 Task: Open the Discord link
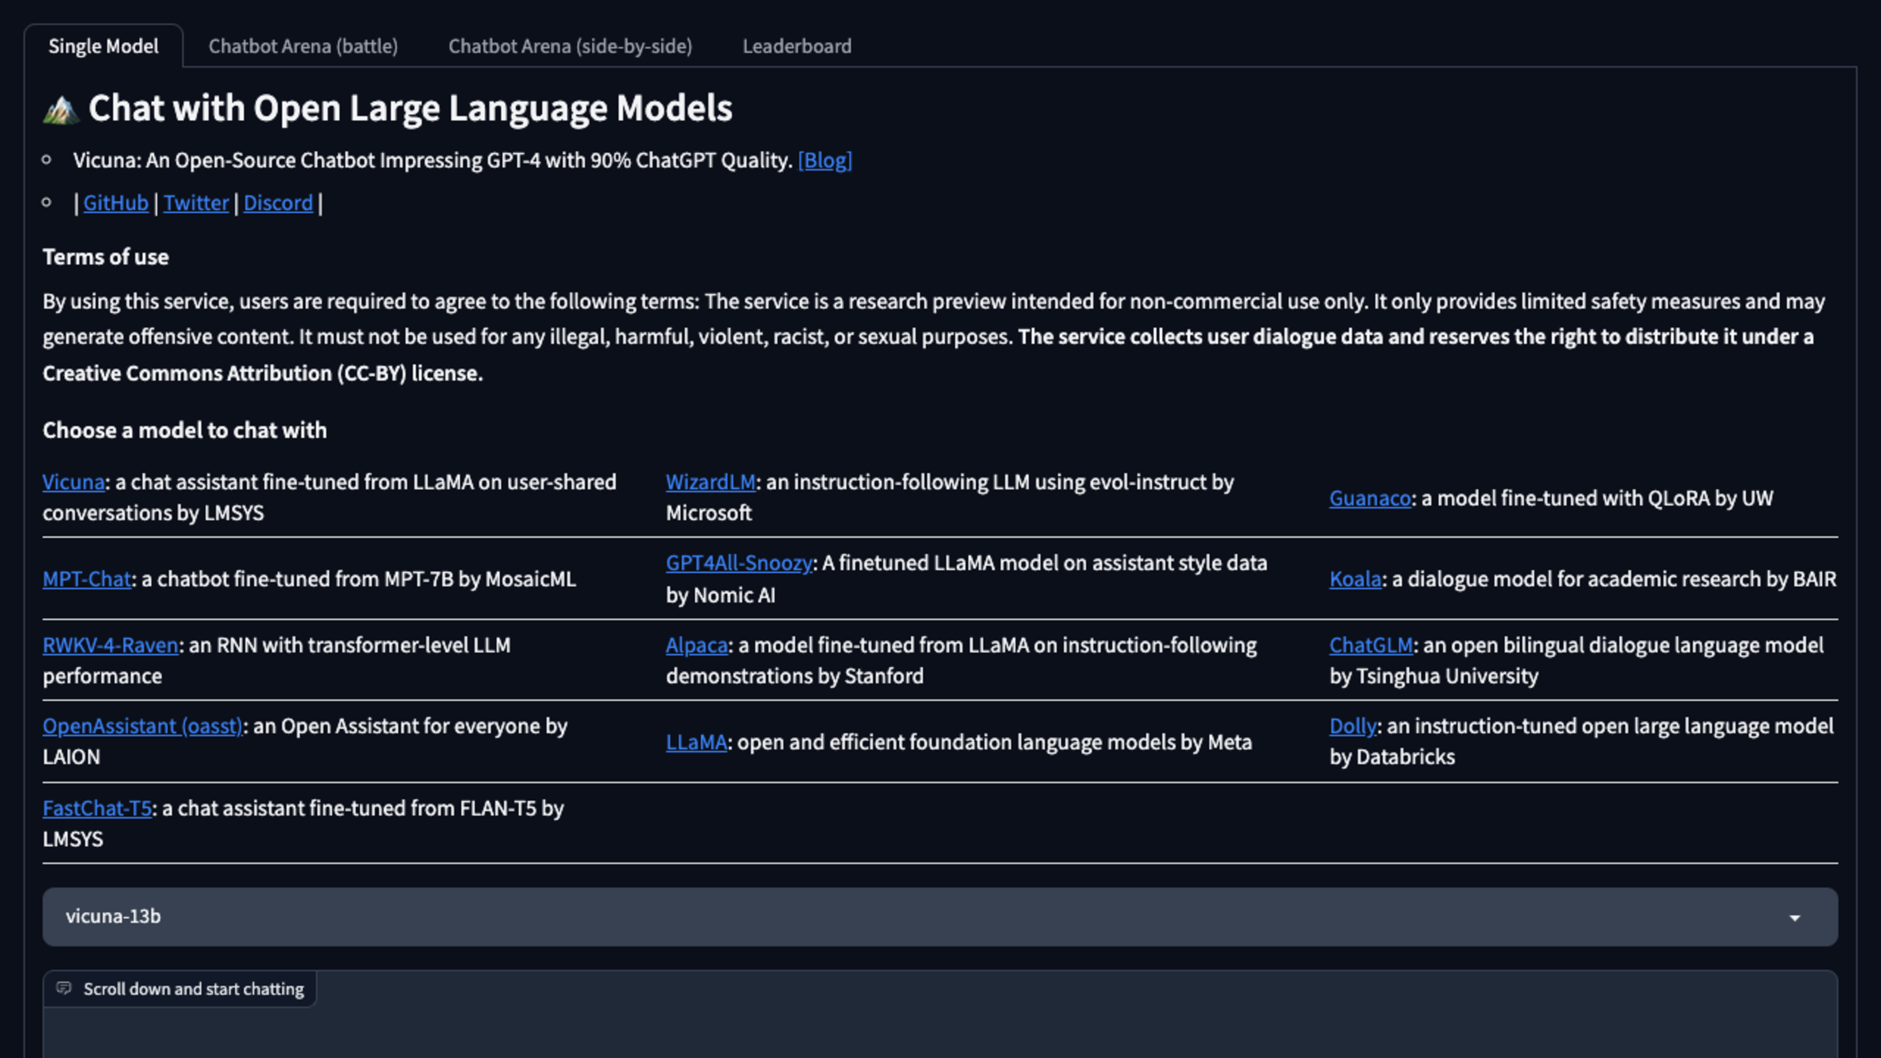tap(277, 202)
